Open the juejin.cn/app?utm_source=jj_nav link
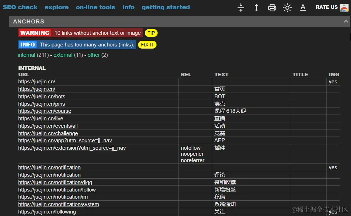Viewport: 351px width, 216px height. pos(65,140)
